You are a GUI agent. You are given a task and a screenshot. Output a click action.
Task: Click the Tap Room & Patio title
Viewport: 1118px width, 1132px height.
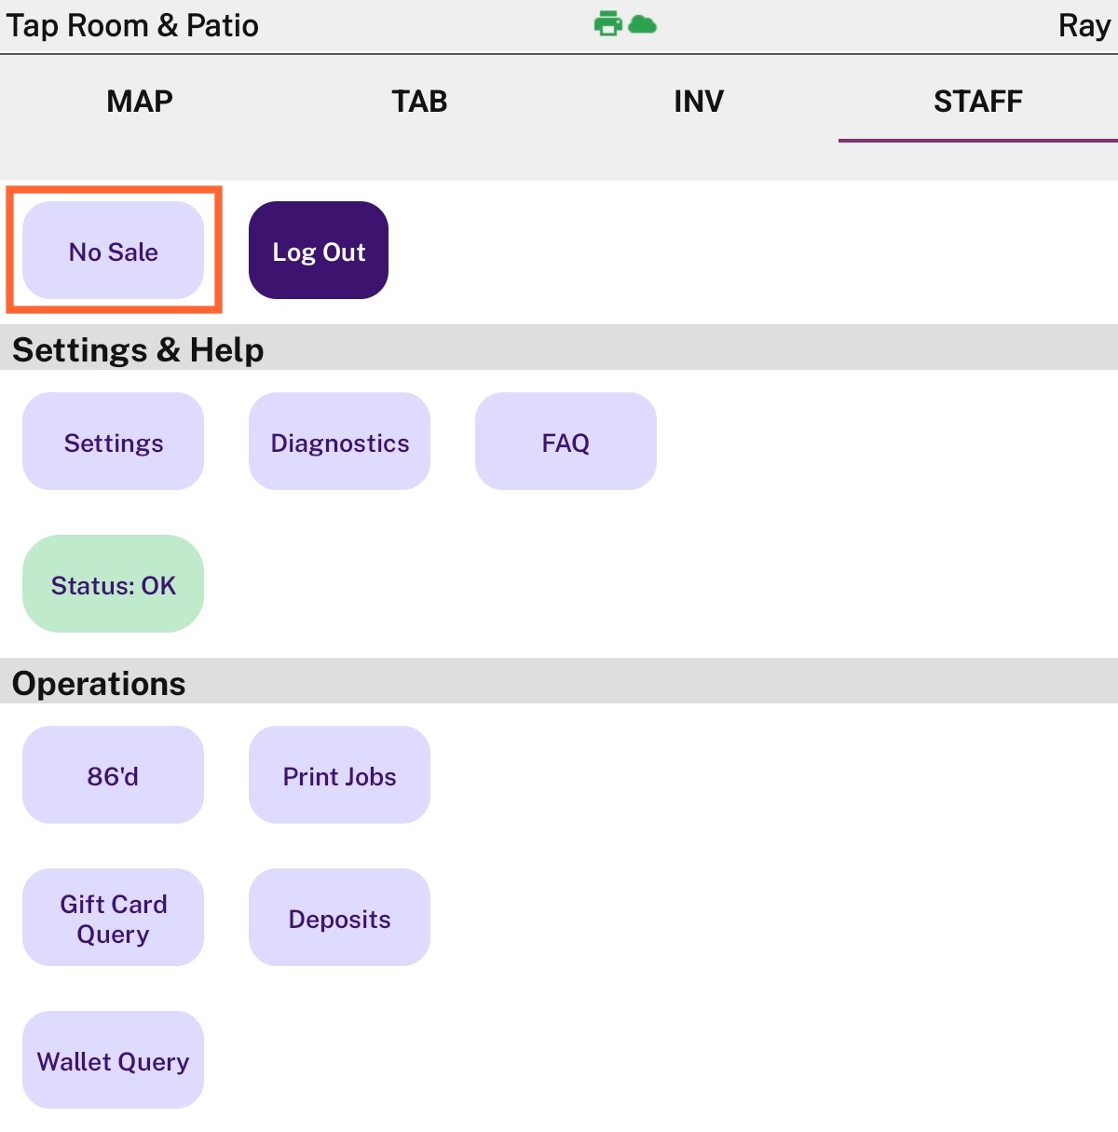[132, 25]
